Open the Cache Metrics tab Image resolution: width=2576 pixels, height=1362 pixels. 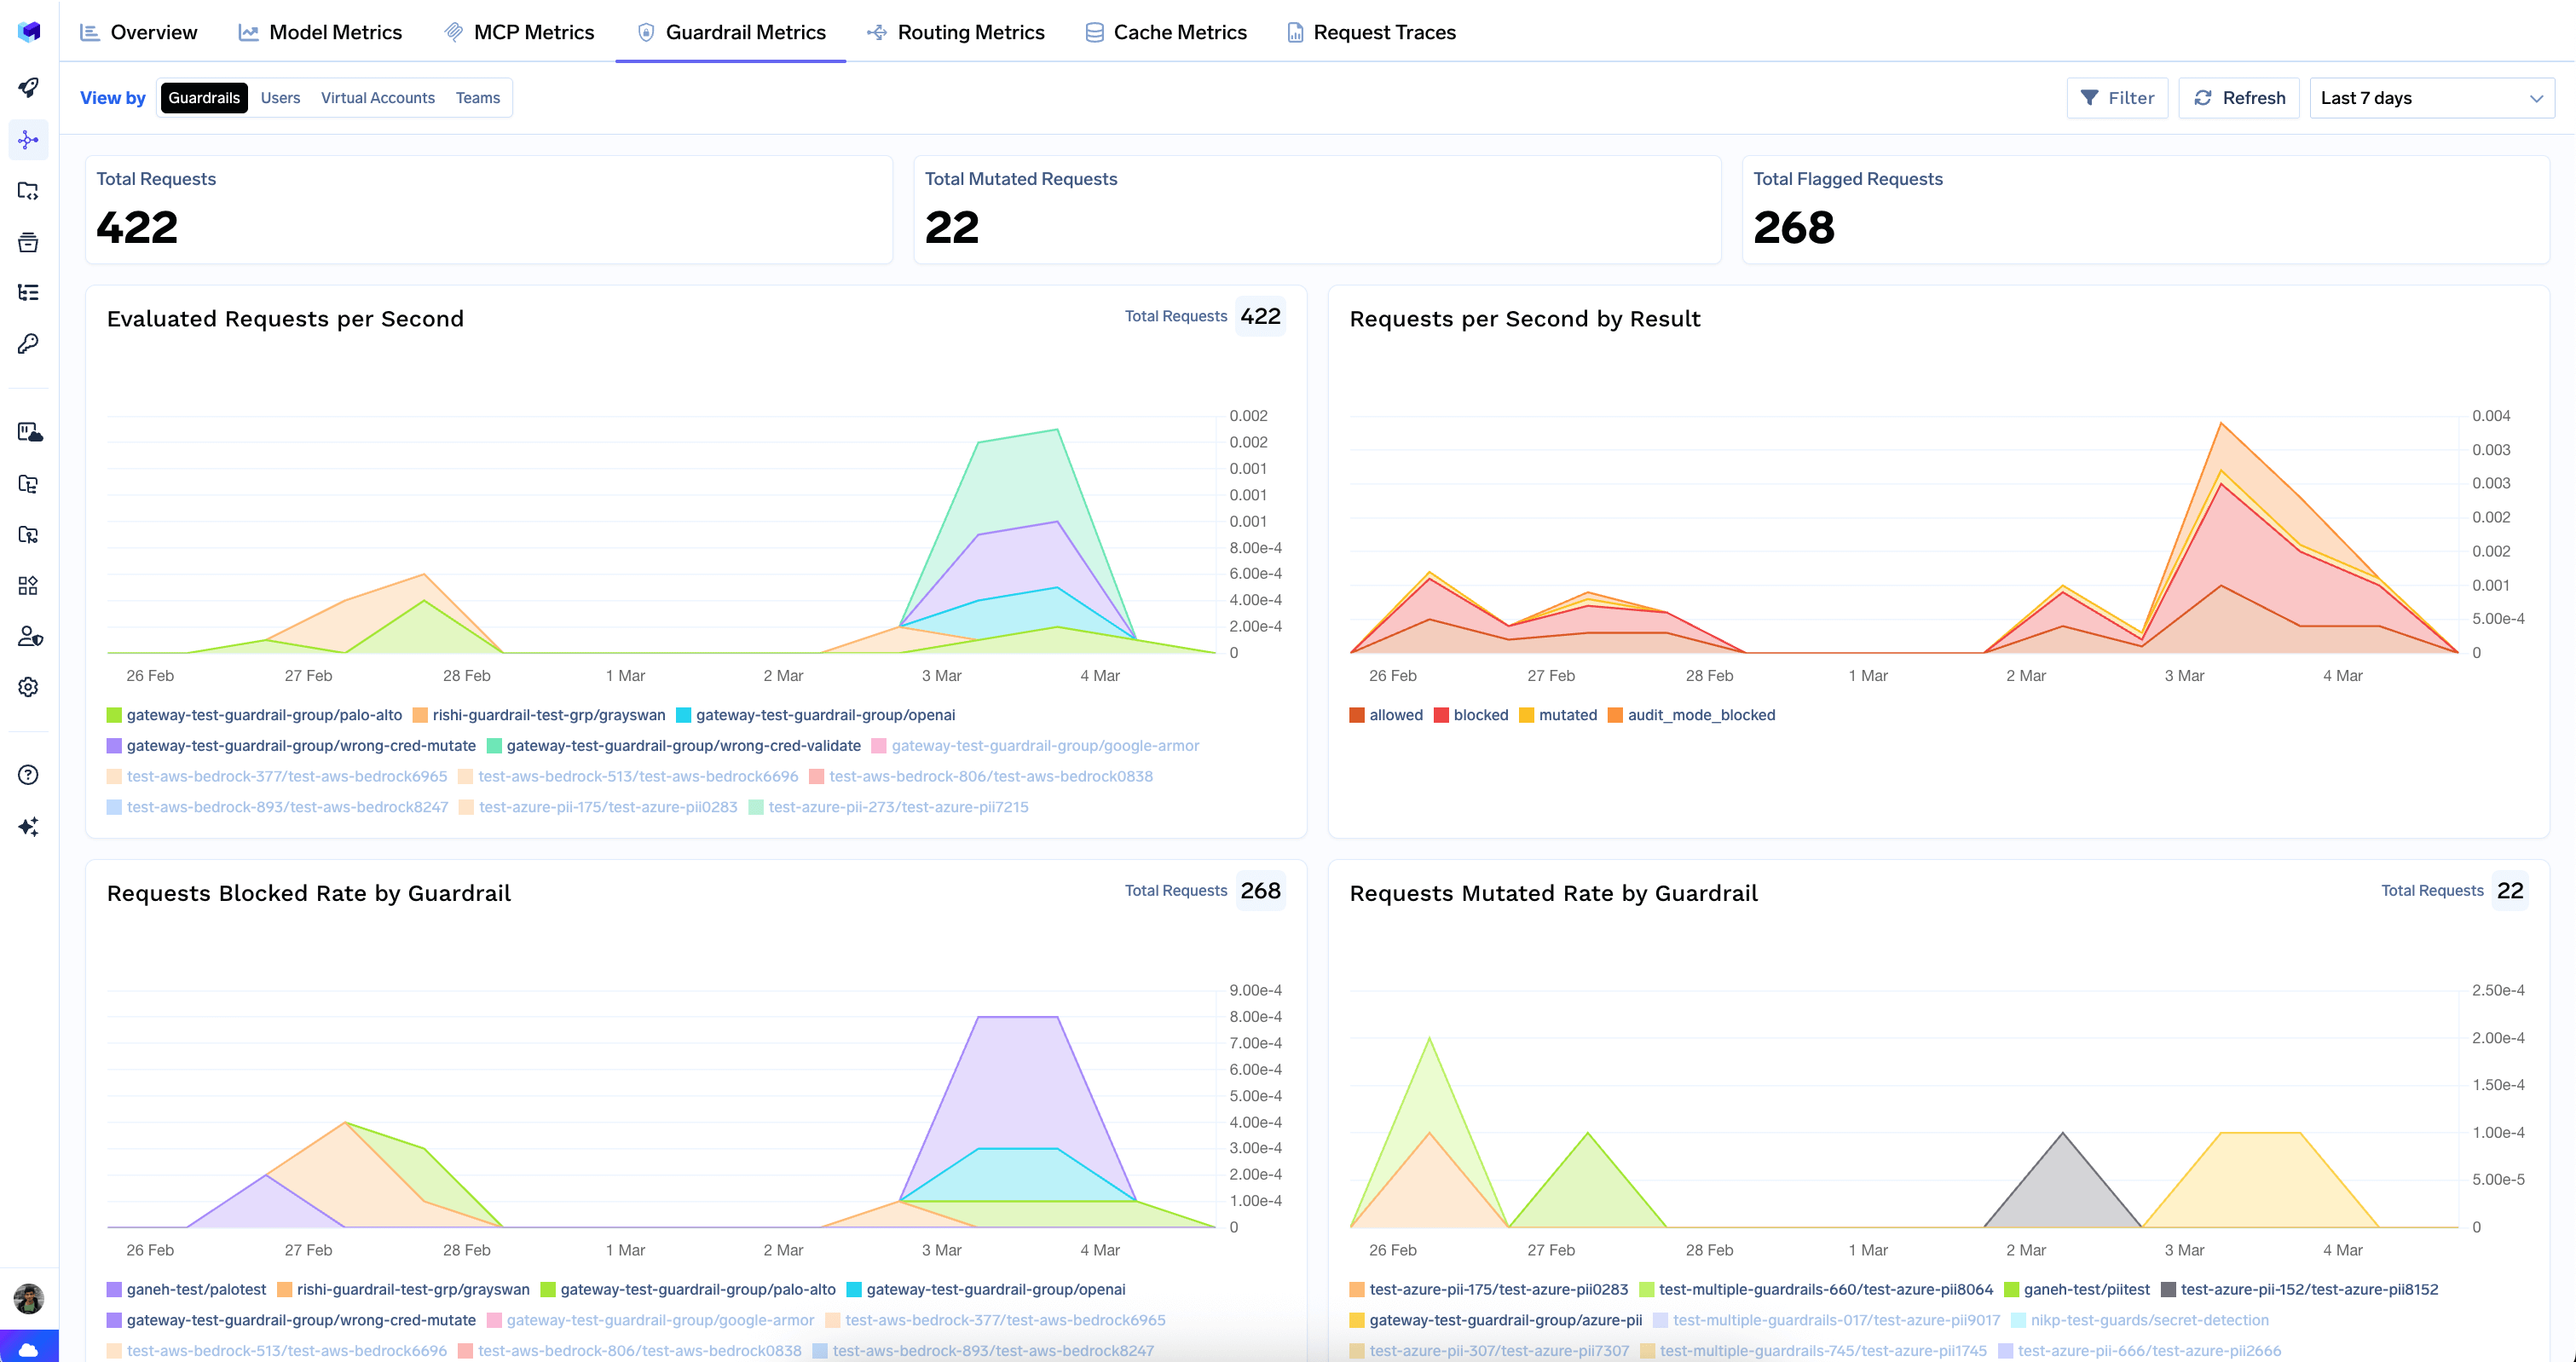click(x=1166, y=31)
